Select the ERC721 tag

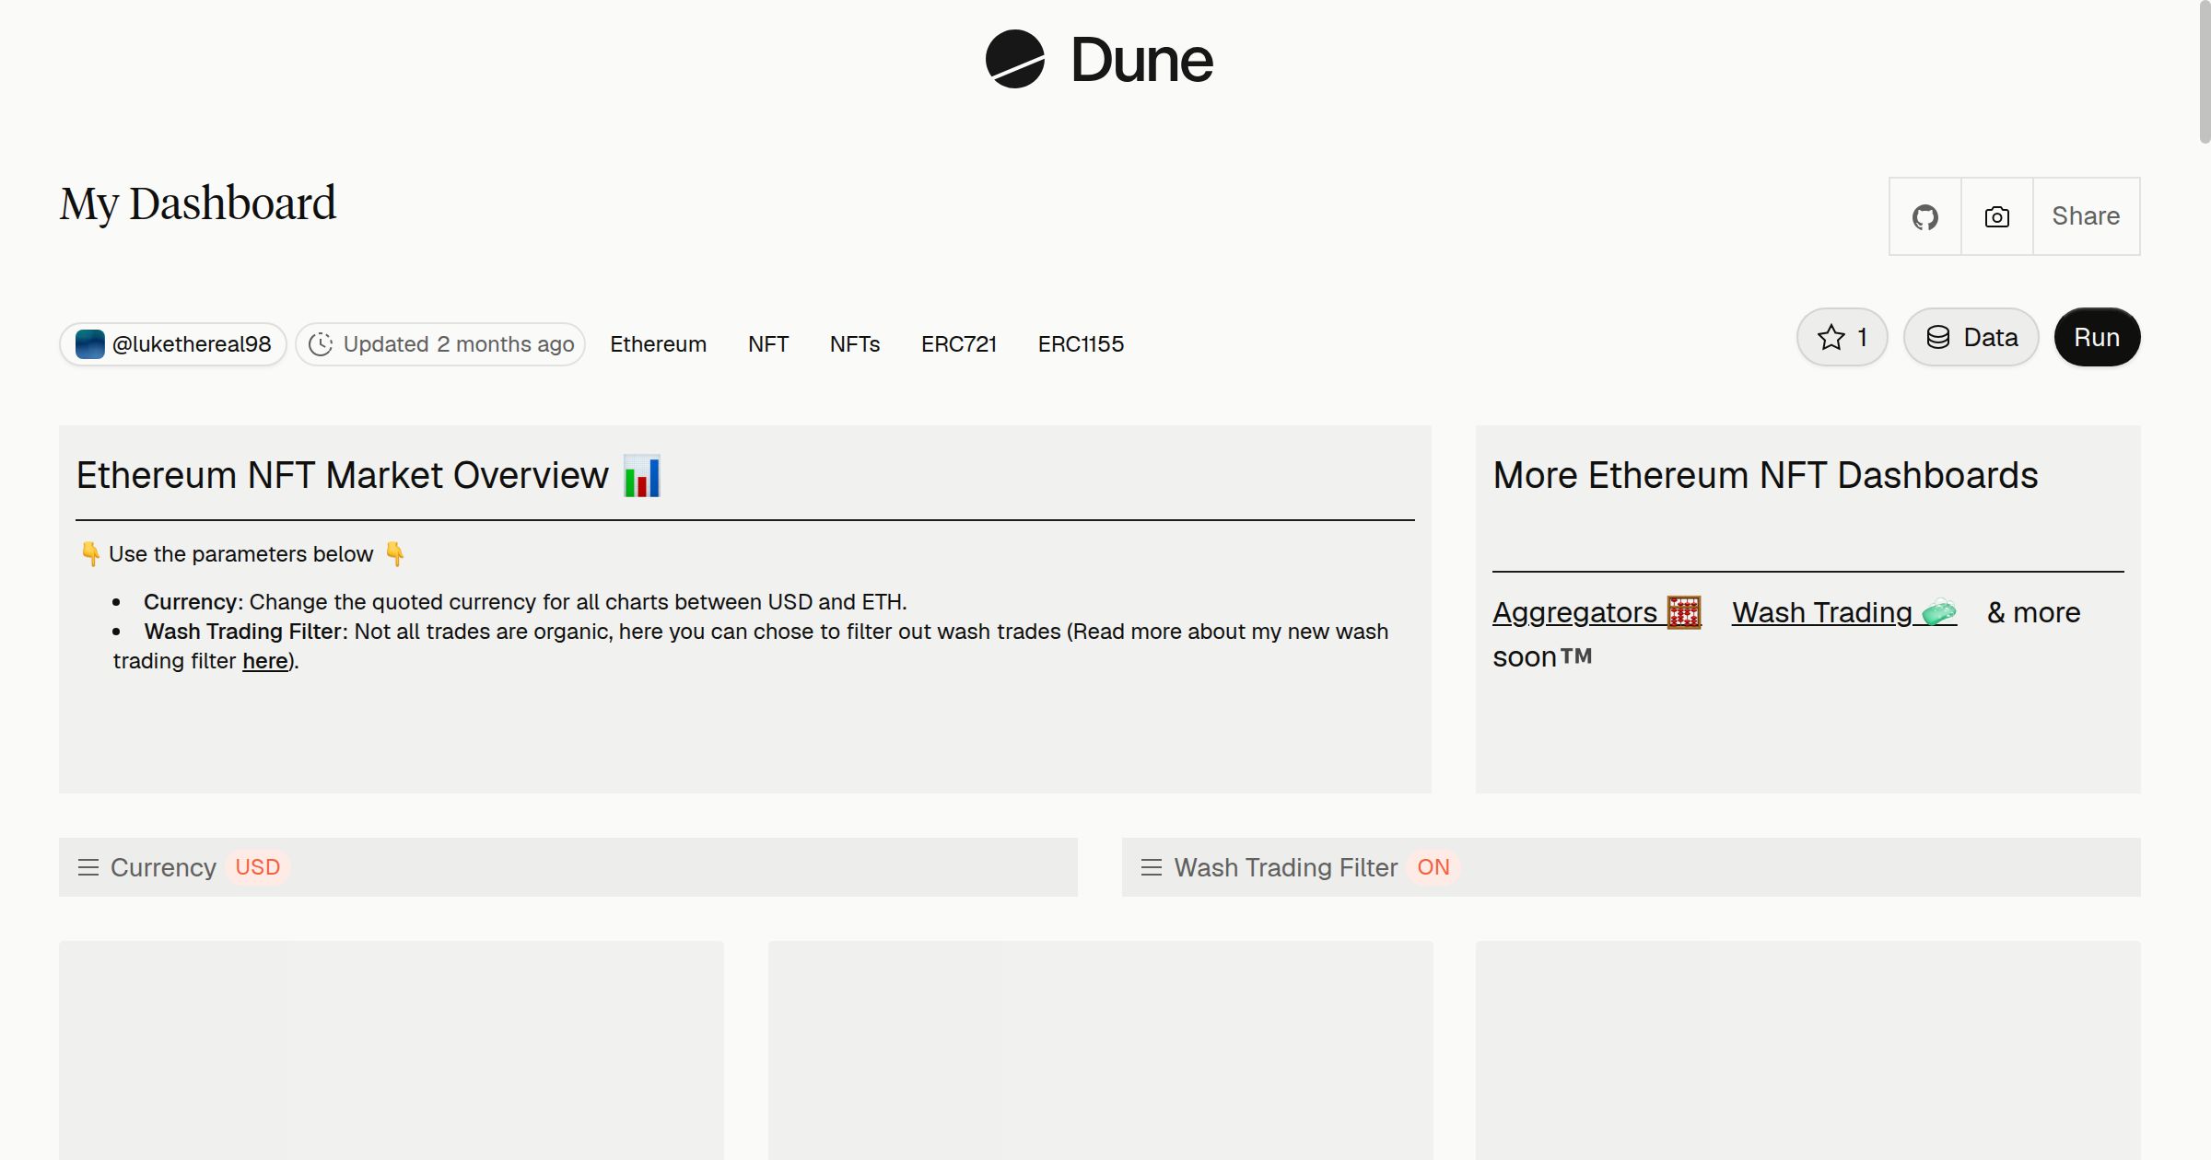959,344
